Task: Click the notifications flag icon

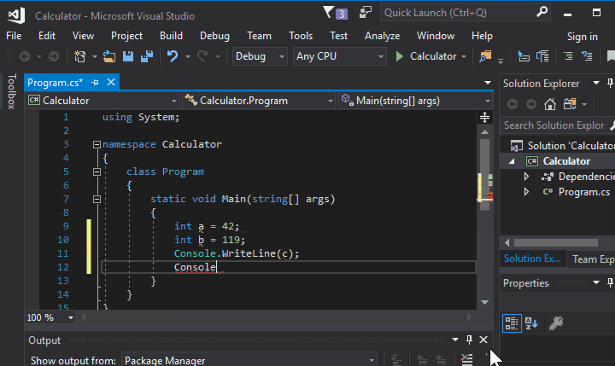Action: (328, 13)
